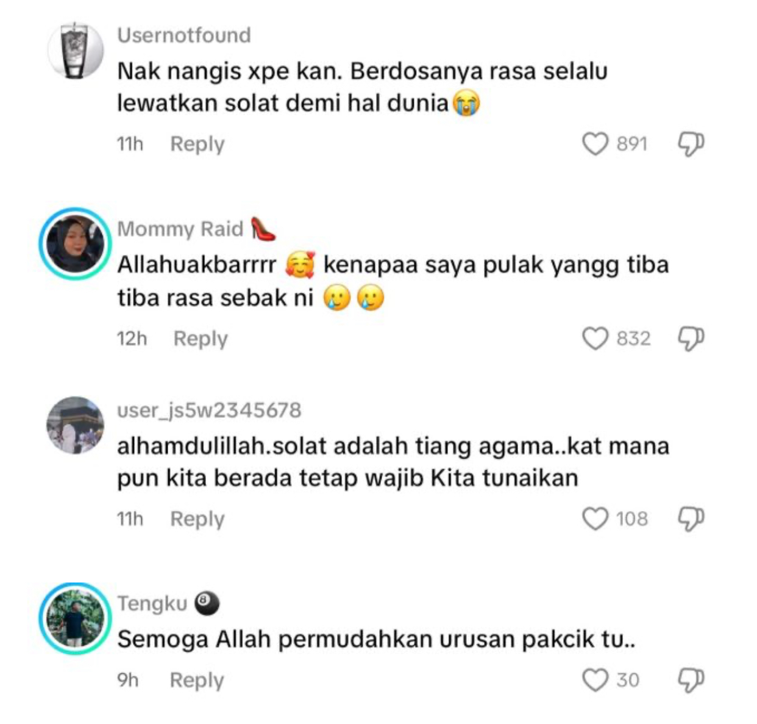Tap Usernotfound's glass avatar picture
Viewport: 757px width, 724px height.
click(76, 51)
